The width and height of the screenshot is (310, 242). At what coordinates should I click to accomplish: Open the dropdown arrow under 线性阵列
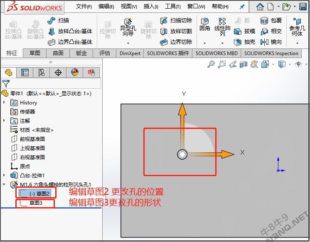pos(222,43)
